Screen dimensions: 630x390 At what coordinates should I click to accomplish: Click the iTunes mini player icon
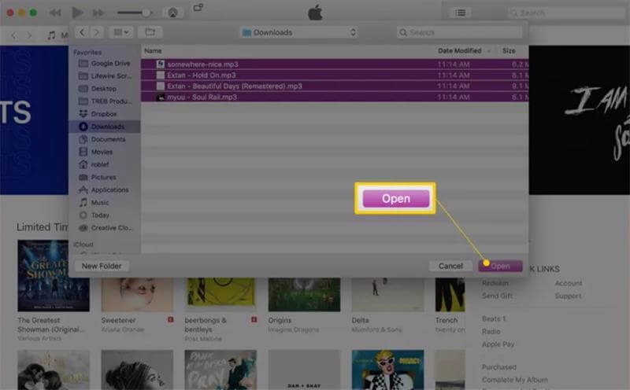(198, 7)
